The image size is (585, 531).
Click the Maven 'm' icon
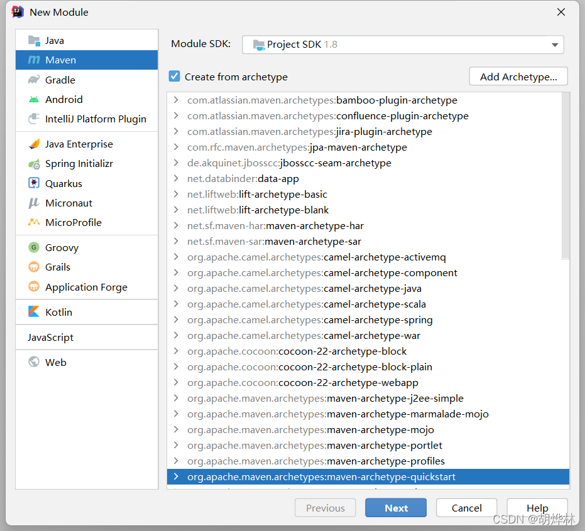coord(34,60)
